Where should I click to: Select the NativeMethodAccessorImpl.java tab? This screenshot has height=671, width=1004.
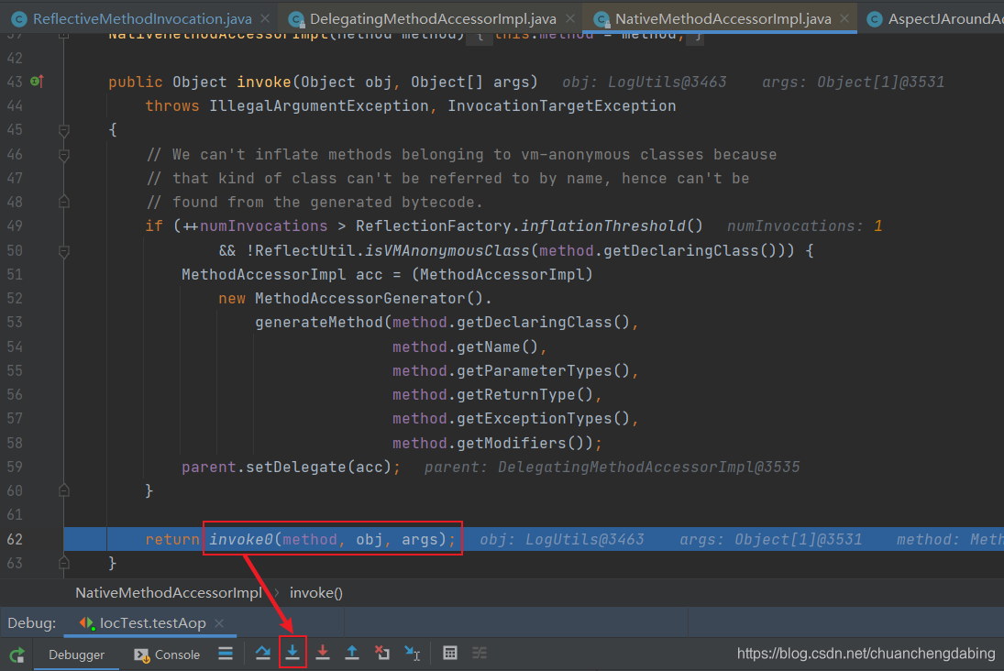[723, 18]
